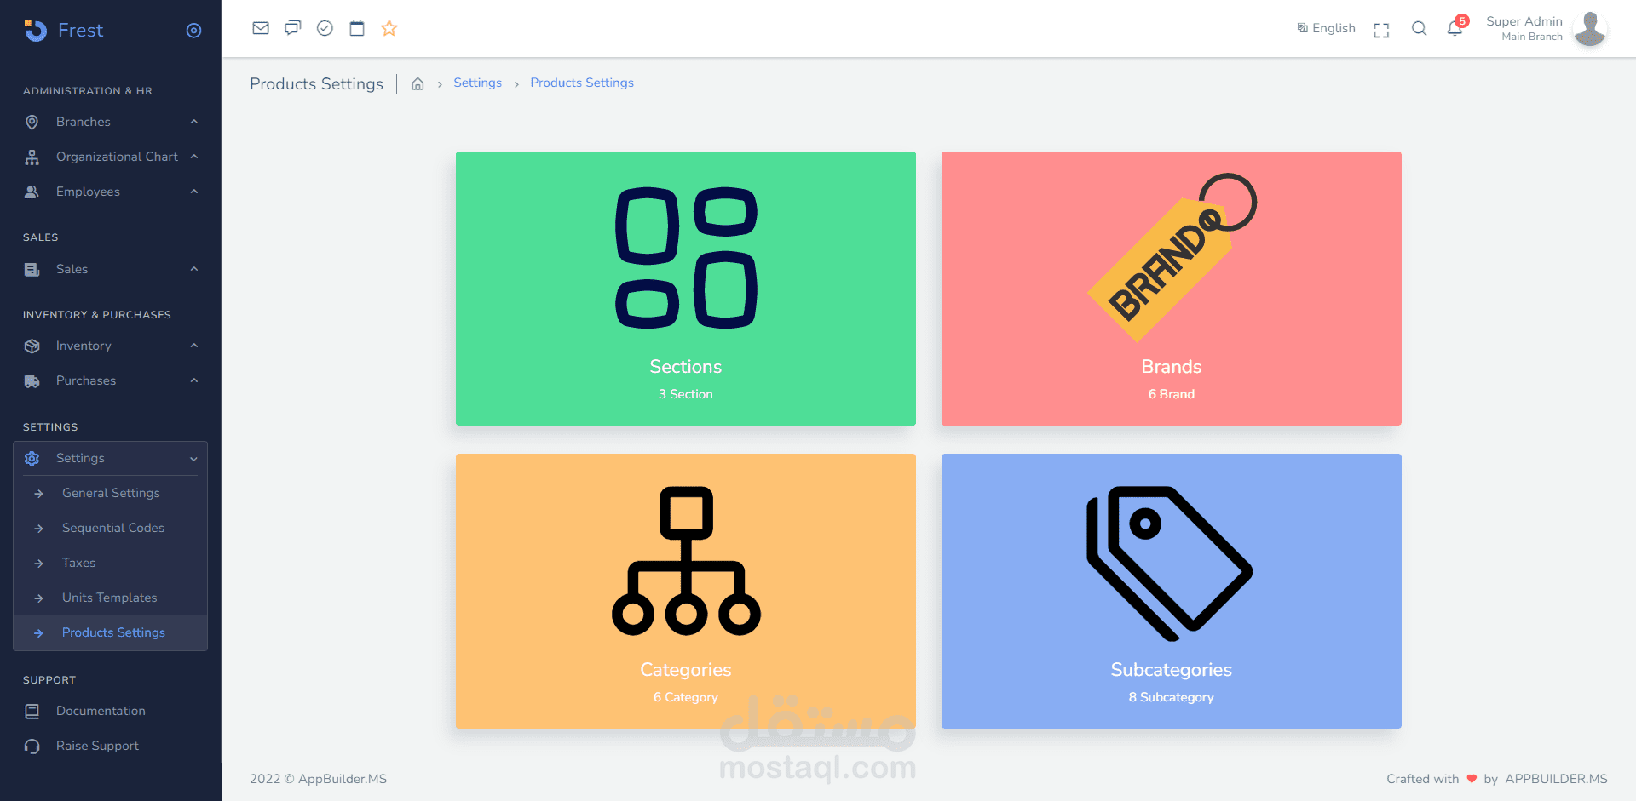Click the Sections grid icon
The width and height of the screenshot is (1636, 801).
coord(686,258)
